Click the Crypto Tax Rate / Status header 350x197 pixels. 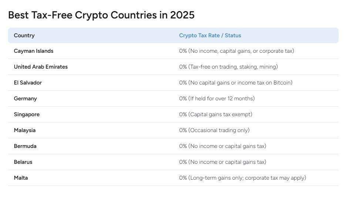point(210,35)
